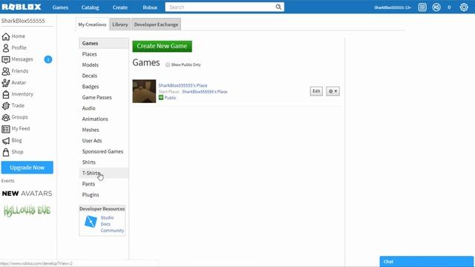
Task: Click the game thumbnail image
Action: coord(144,91)
